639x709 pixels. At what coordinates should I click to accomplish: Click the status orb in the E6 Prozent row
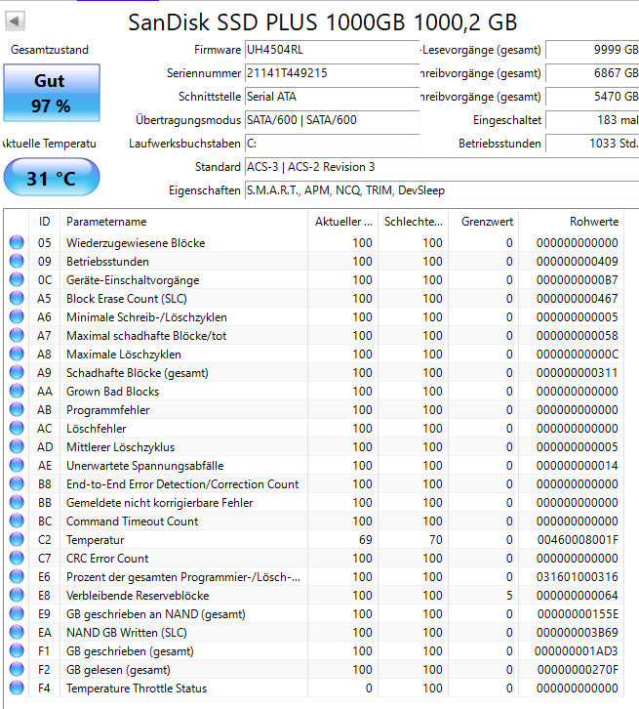pyautogui.click(x=17, y=576)
